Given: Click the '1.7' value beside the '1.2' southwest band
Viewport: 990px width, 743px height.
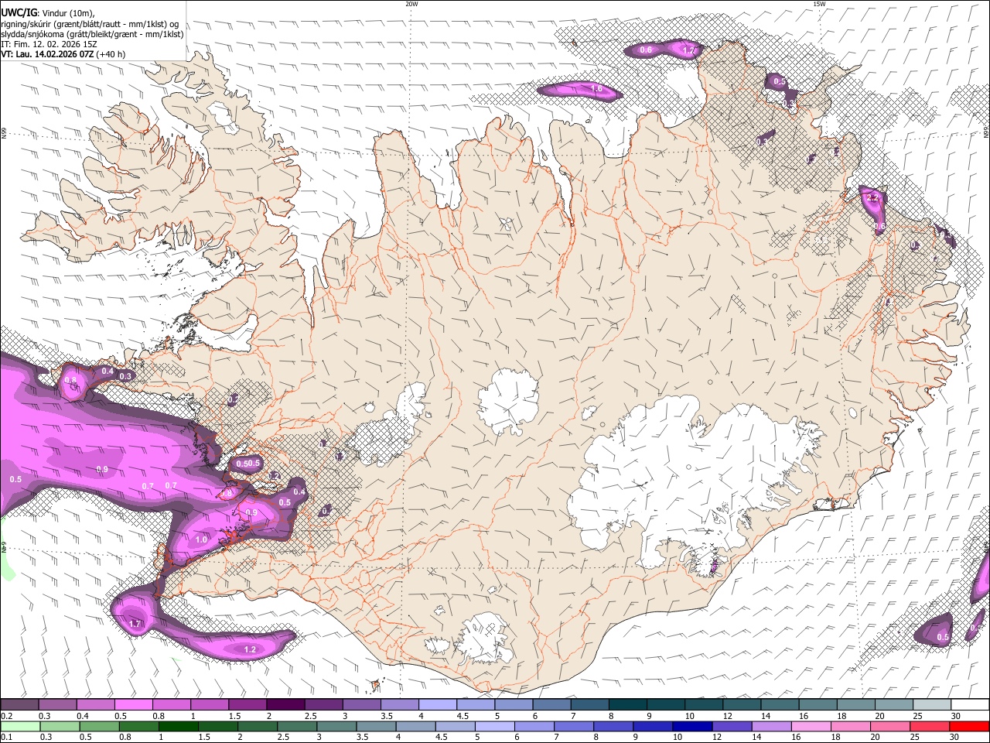Looking at the screenshot, I should [135, 624].
